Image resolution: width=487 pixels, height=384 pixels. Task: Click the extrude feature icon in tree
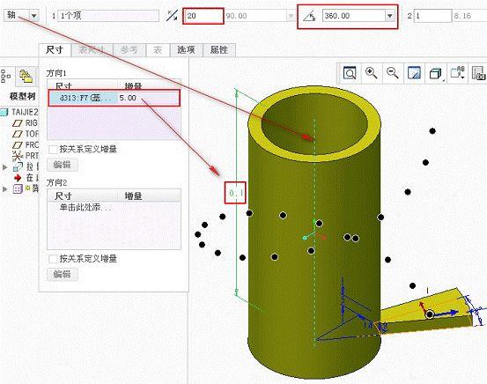pos(18,166)
